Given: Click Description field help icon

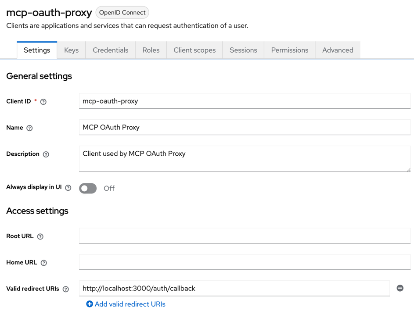Looking at the screenshot, I should (46, 154).
